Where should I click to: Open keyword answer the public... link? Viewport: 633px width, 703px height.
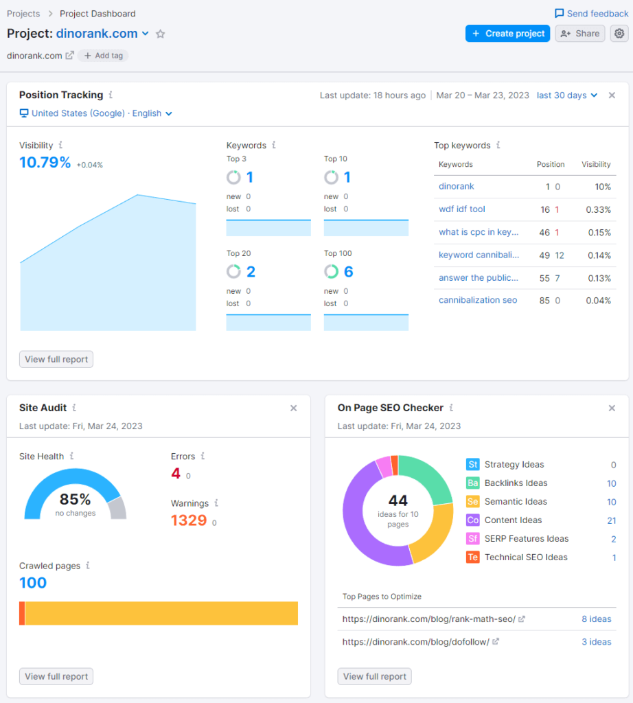[479, 277]
